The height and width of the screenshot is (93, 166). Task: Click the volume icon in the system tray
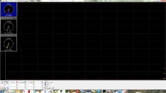pos(156,91)
